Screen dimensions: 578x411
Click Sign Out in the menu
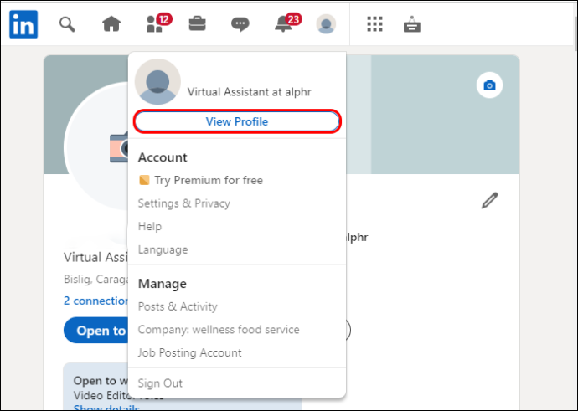[160, 383]
